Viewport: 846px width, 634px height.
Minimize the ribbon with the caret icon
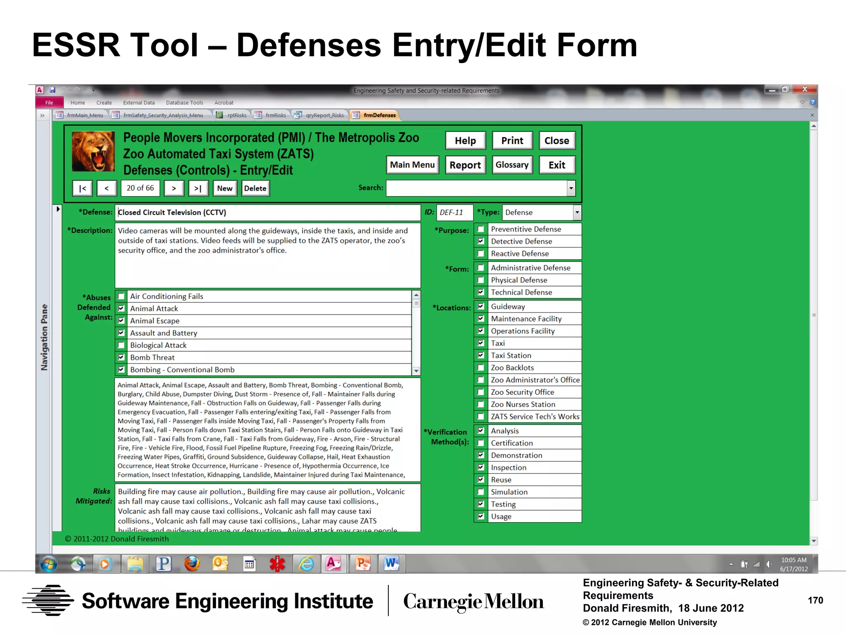click(x=803, y=102)
